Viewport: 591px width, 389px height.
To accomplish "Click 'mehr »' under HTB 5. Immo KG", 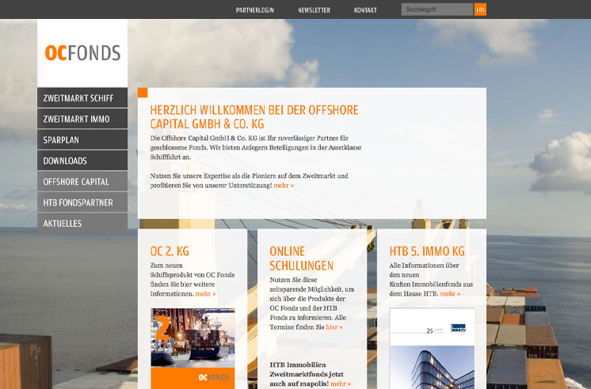I will click(x=450, y=294).
